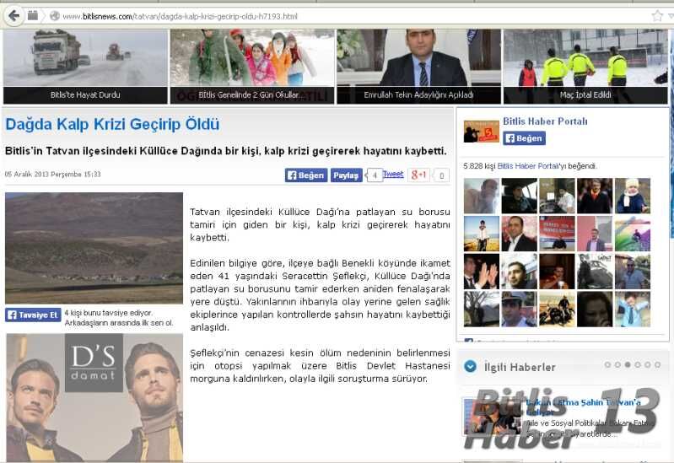Open the 'Bitlis'te Hayat Durdu' news thumbnail
The height and width of the screenshot is (463, 674).
pyautogui.click(x=85, y=66)
